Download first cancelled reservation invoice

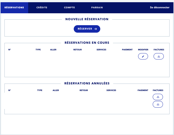[158, 97]
